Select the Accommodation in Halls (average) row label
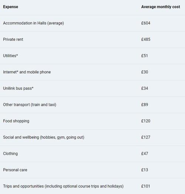185x194 pixels. pos(33,23)
